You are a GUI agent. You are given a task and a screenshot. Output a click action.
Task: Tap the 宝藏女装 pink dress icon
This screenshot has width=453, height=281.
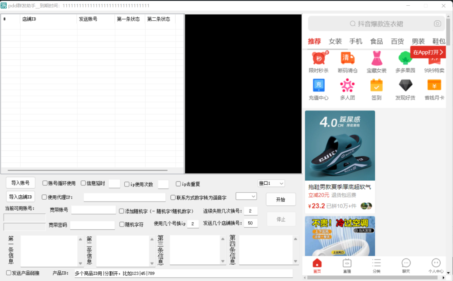click(376, 58)
